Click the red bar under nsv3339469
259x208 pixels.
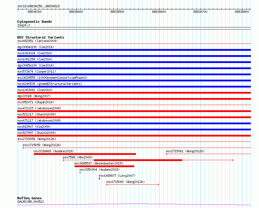[x=85, y=154]
